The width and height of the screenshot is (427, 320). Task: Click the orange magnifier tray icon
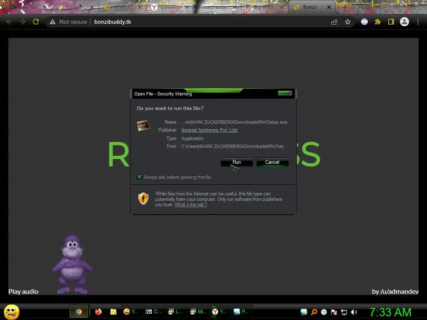click(x=314, y=312)
